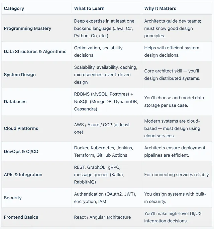Click the "Why It Matters" column header
214x229 pixels.
tap(160, 8)
